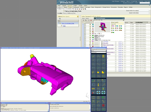Open the Change tab in Windchill

click(x=80, y=6)
